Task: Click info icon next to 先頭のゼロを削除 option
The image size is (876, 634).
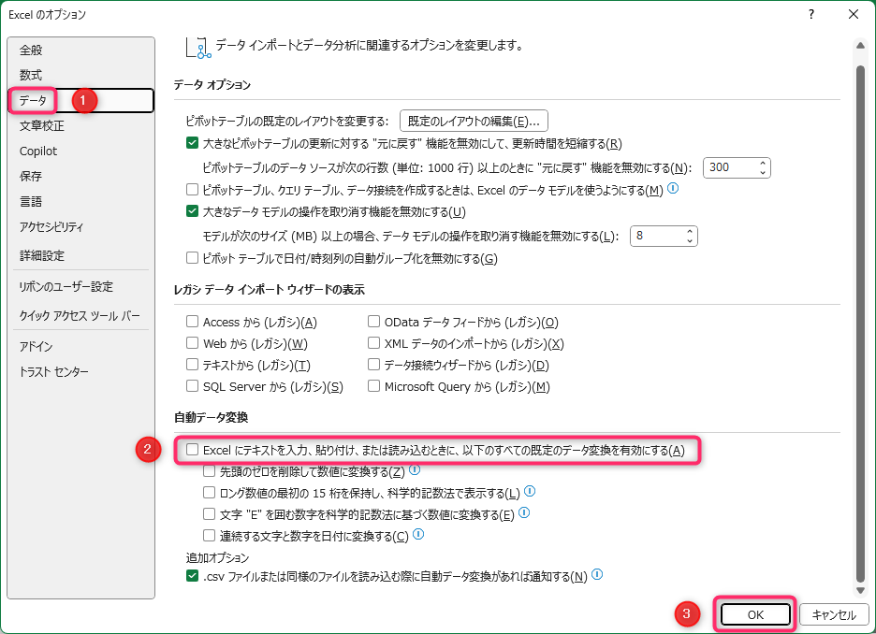Action: click(414, 470)
